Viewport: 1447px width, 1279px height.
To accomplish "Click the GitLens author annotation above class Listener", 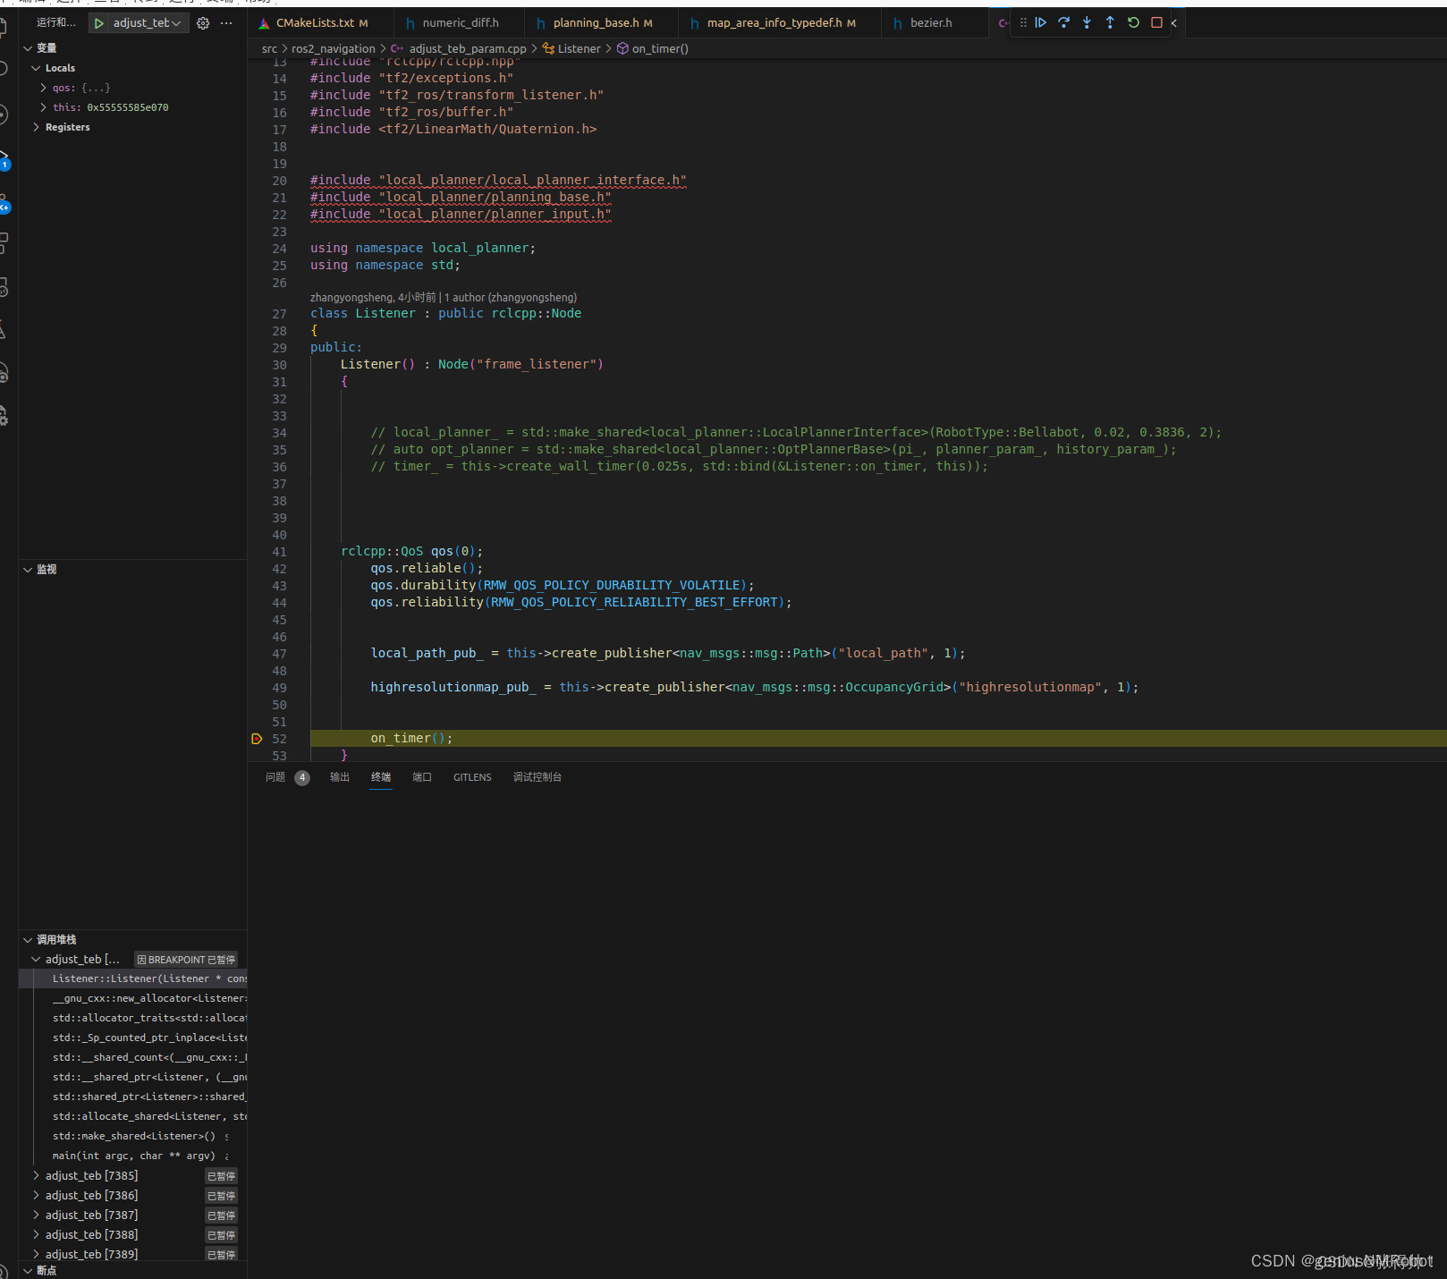I will point(444,298).
